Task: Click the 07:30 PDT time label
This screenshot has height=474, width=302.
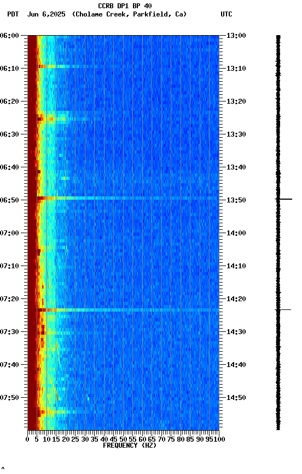Action: (9, 332)
